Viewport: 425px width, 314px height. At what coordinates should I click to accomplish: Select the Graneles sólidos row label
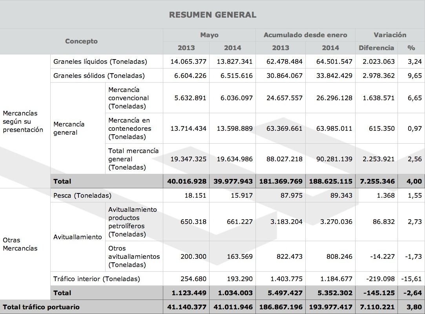pyautogui.click(x=99, y=76)
